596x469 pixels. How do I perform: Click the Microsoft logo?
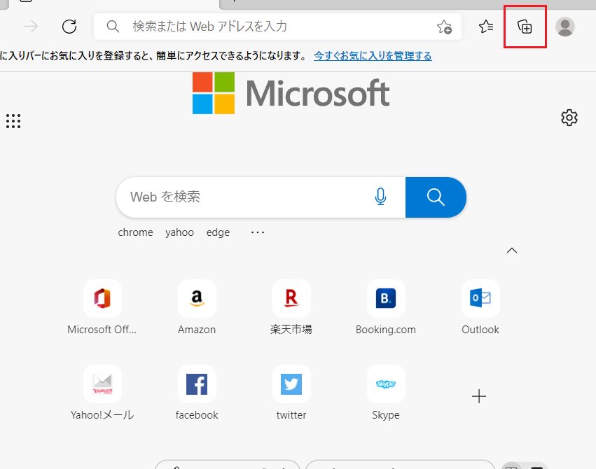pos(291,93)
